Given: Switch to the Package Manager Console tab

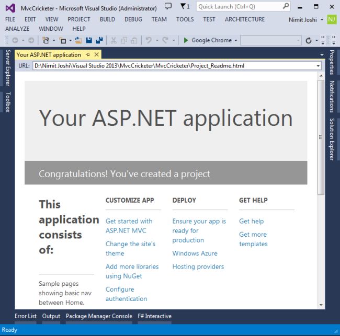Looking at the screenshot, I should click(99, 316).
